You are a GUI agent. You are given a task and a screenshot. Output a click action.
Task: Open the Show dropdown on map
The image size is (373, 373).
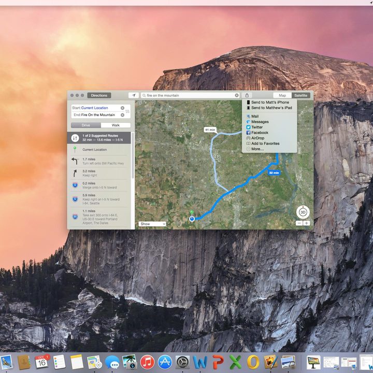point(152,224)
